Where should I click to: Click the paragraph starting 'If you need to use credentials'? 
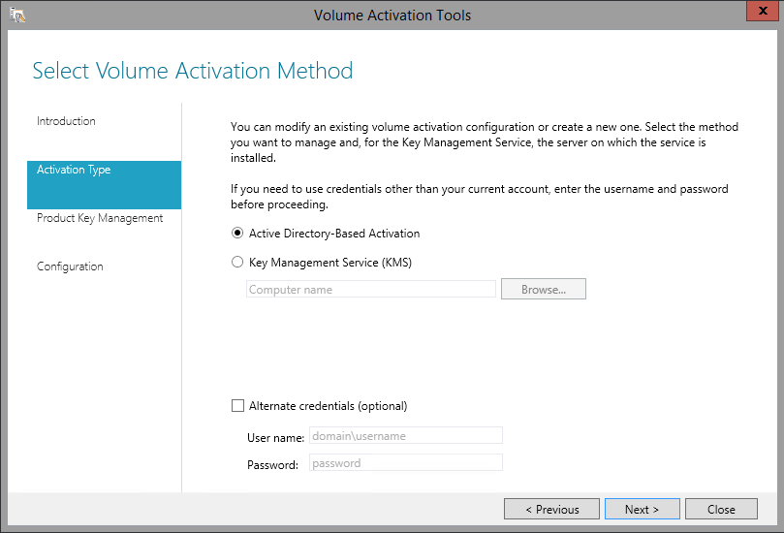pos(479,197)
